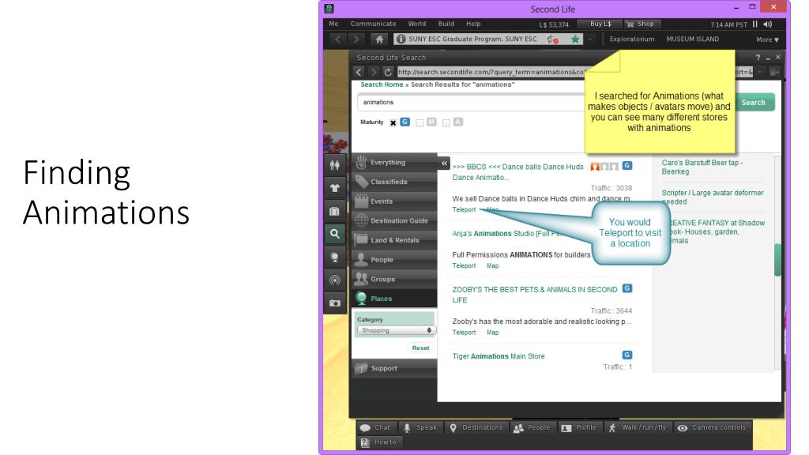Reload the Second Life Search page
Image resolution: width=809 pixels, height=455 pixels.
pyautogui.click(x=388, y=72)
